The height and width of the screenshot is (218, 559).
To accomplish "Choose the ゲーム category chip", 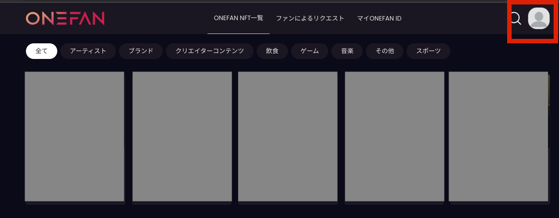I will [309, 51].
